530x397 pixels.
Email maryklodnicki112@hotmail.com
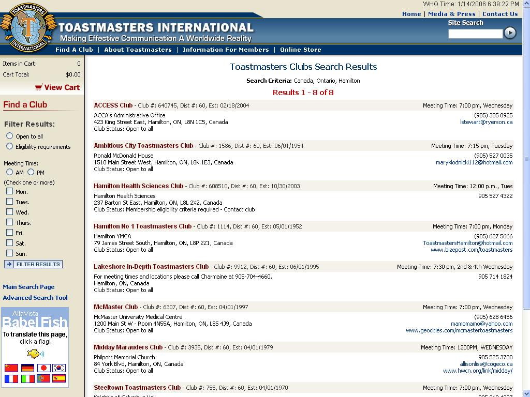(474, 162)
